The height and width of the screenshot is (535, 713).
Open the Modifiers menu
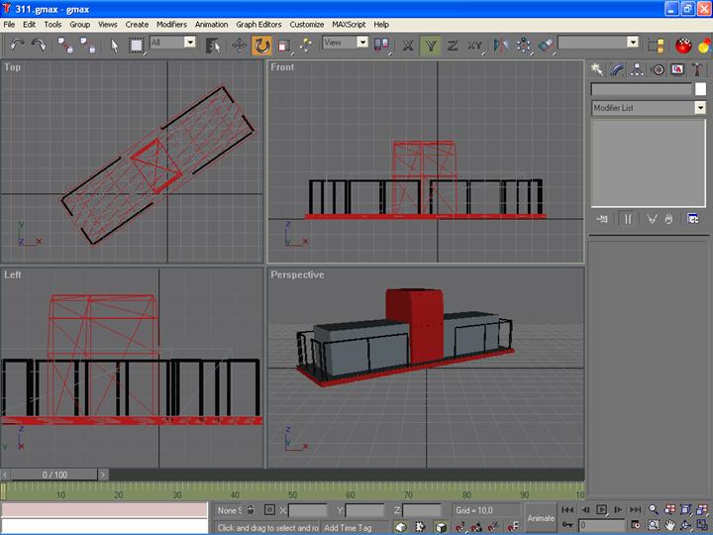click(x=171, y=24)
